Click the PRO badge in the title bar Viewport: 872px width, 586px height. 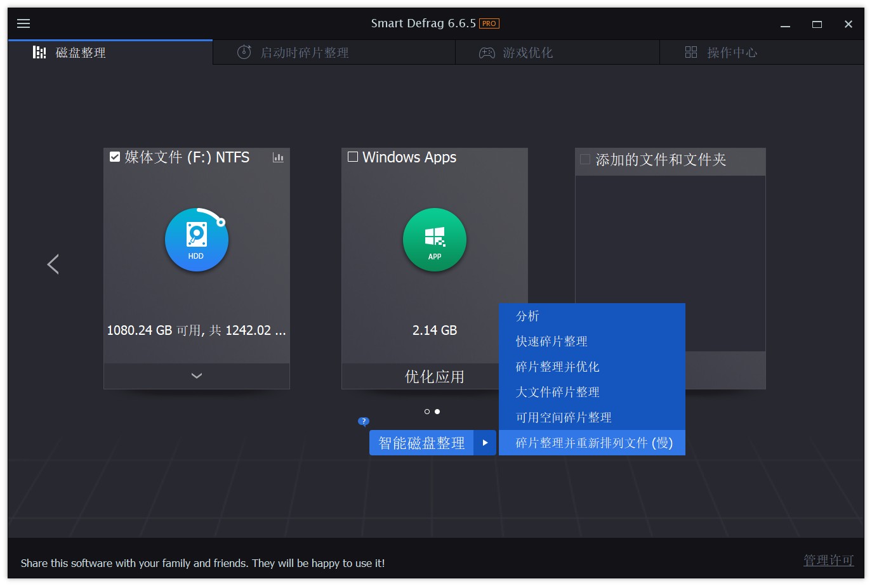(x=490, y=23)
